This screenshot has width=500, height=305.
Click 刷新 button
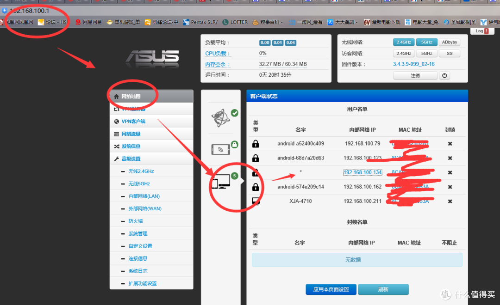383,289
